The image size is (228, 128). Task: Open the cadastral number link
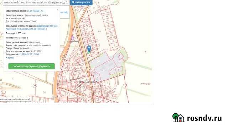click(x=35, y=11)
